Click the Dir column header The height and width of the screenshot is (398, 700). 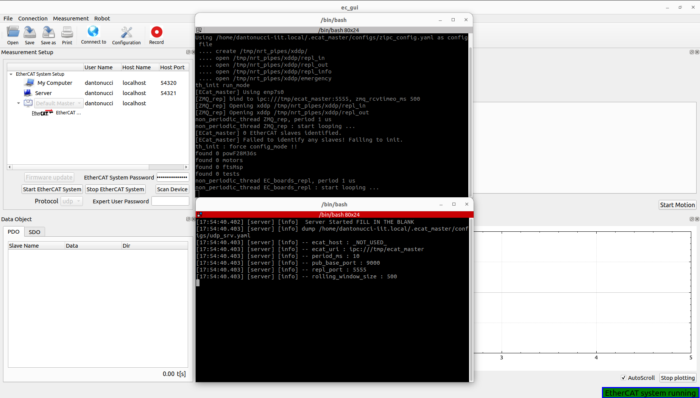pyautogui.click(x=154, y=245)
